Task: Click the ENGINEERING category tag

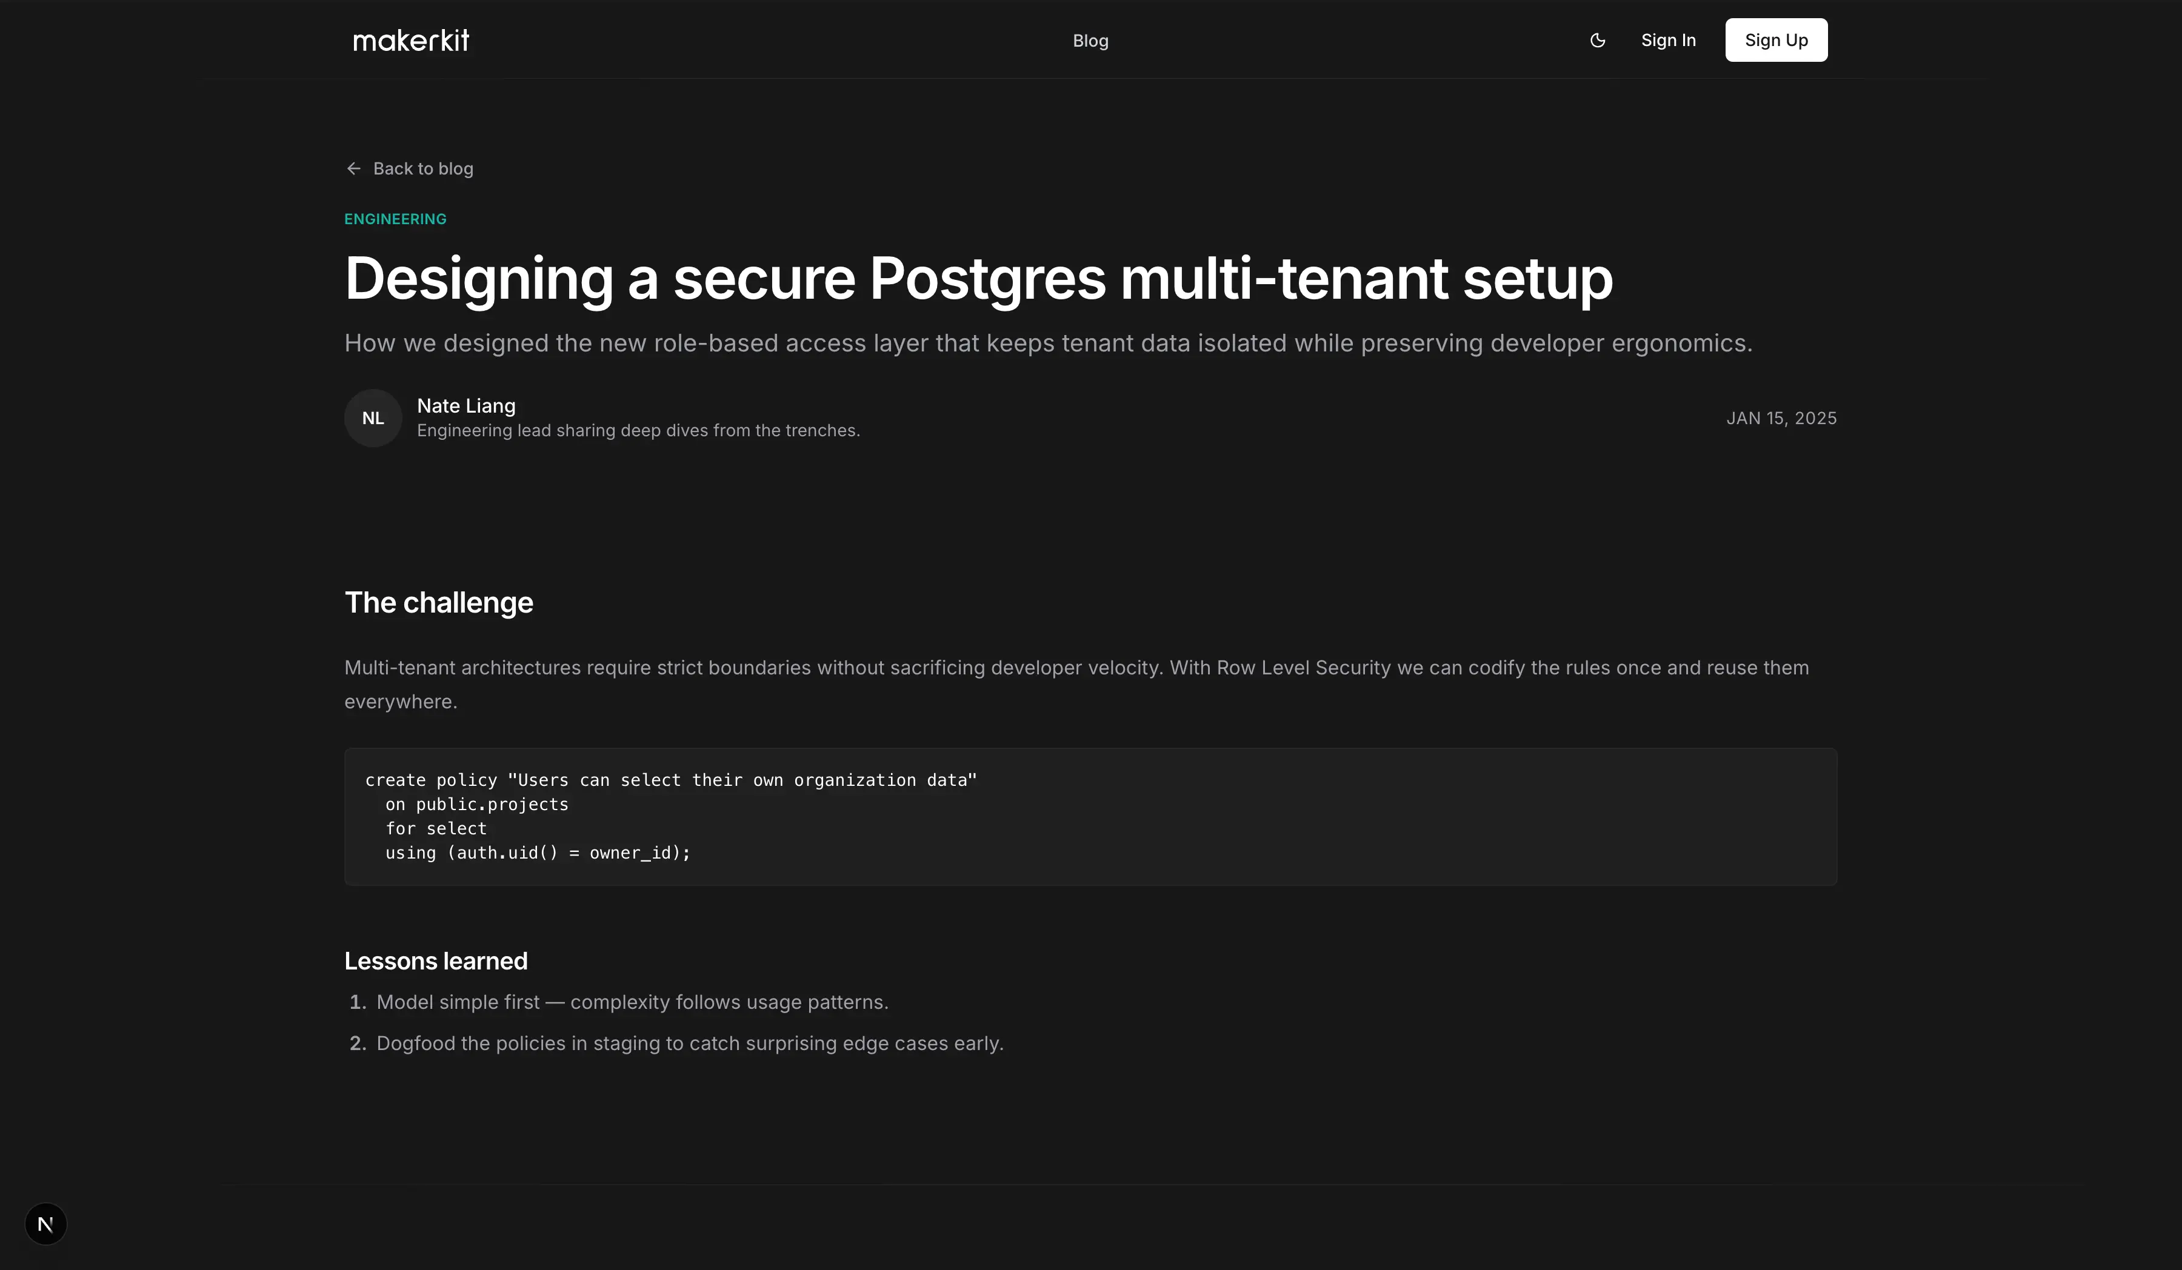Action: (395, 218)
